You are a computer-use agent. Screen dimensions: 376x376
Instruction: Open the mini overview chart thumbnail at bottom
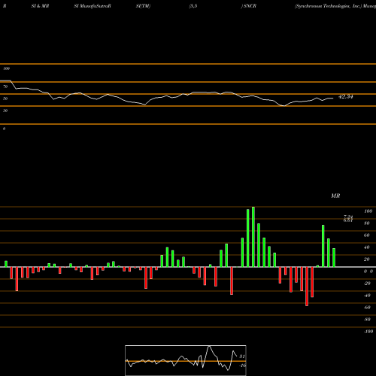[x=186, y=360]
